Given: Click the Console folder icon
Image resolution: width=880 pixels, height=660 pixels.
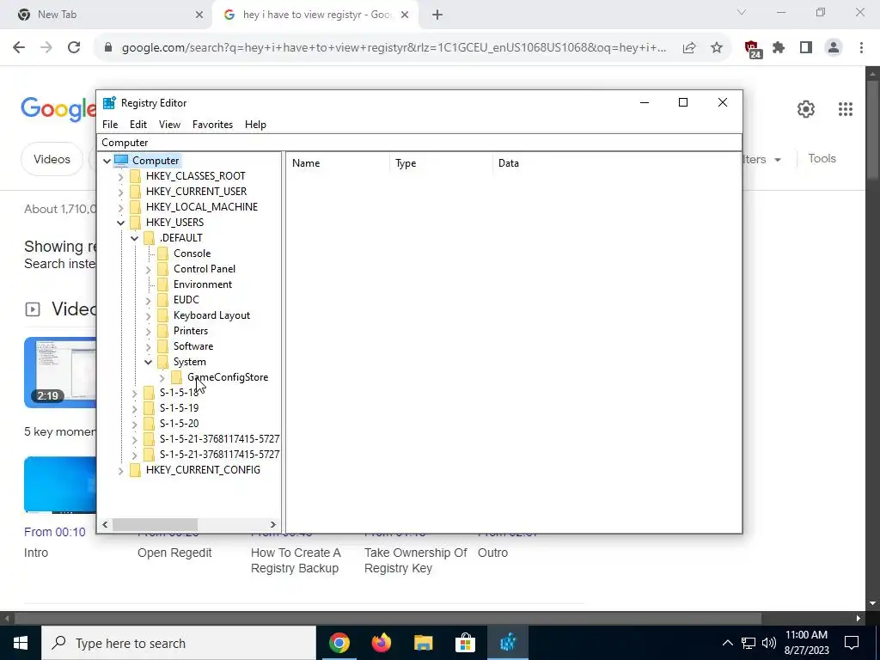Looking at the screenshot, I should point(162,254).
